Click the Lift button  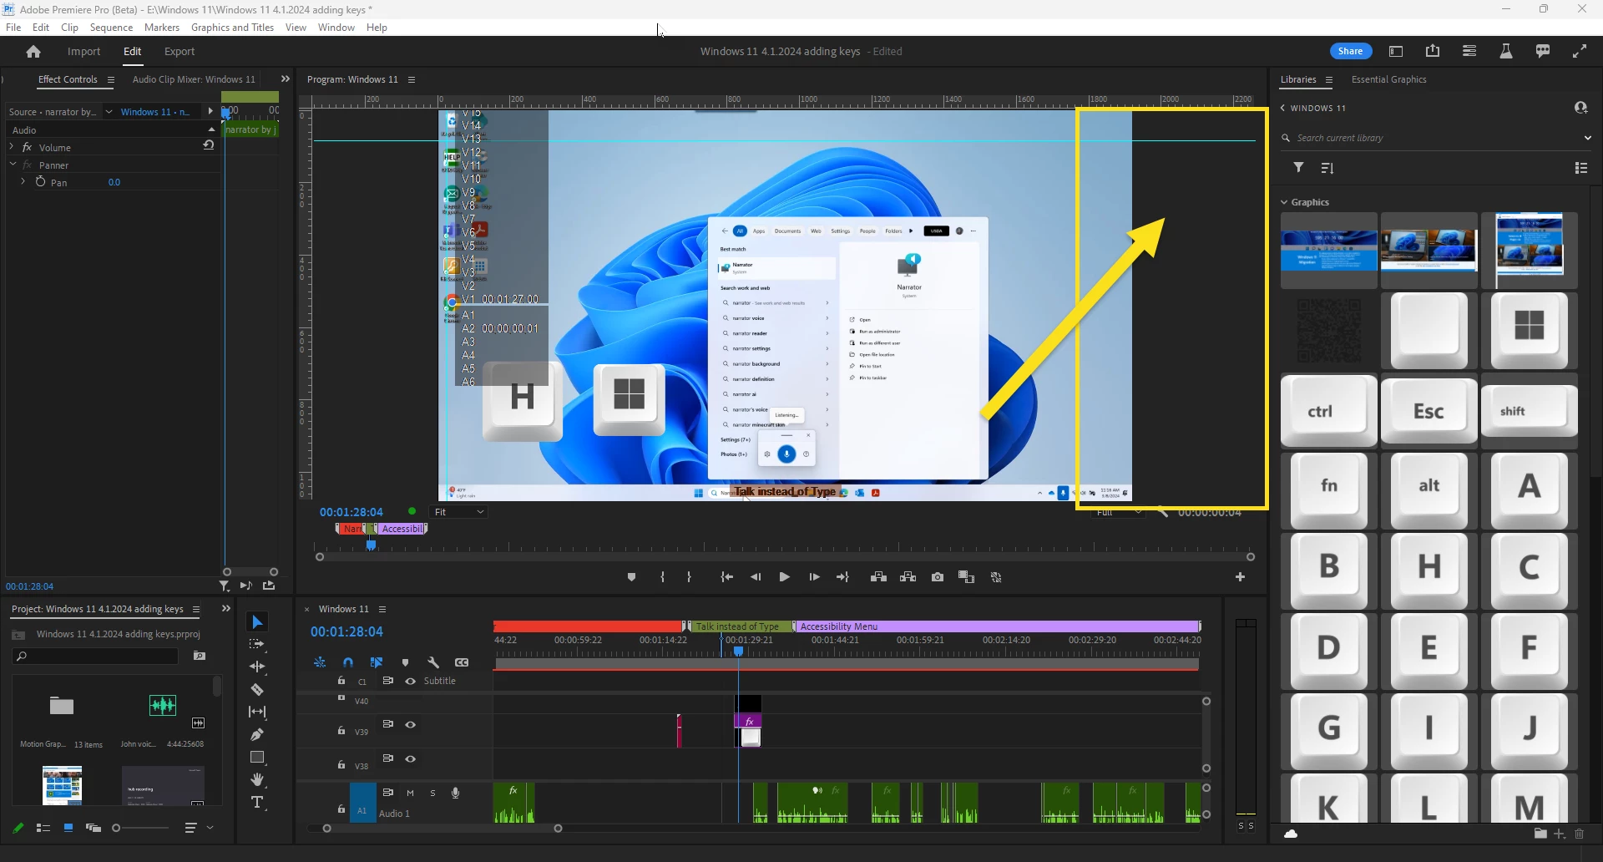click(878, 577)
